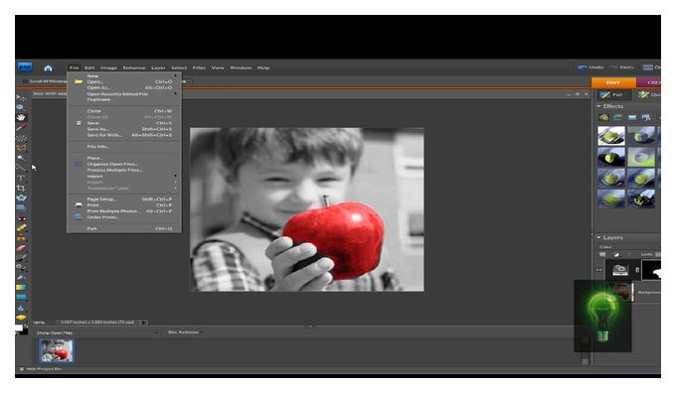Click the Home welcome screen icon

48,67
